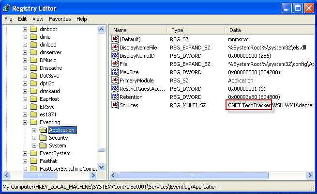Click the values pane horizontal scrollbar thumb
Screen dimensions: 317x194
[x=193, y=175]
